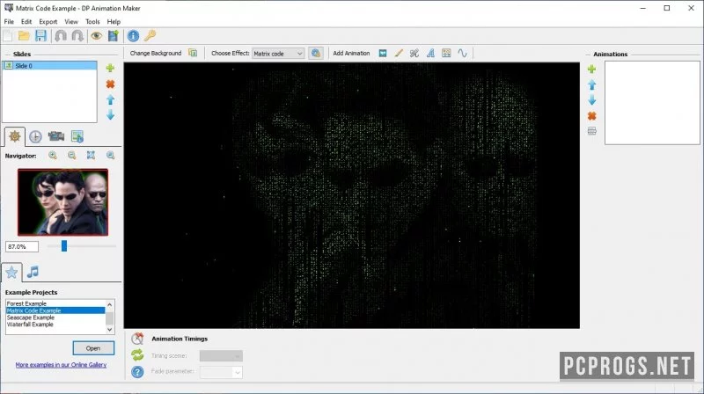Click the last Navigator magnifier icon
The height and width of the screenshot is (394, 704).
pyautogui.click(x=111, y=156)
